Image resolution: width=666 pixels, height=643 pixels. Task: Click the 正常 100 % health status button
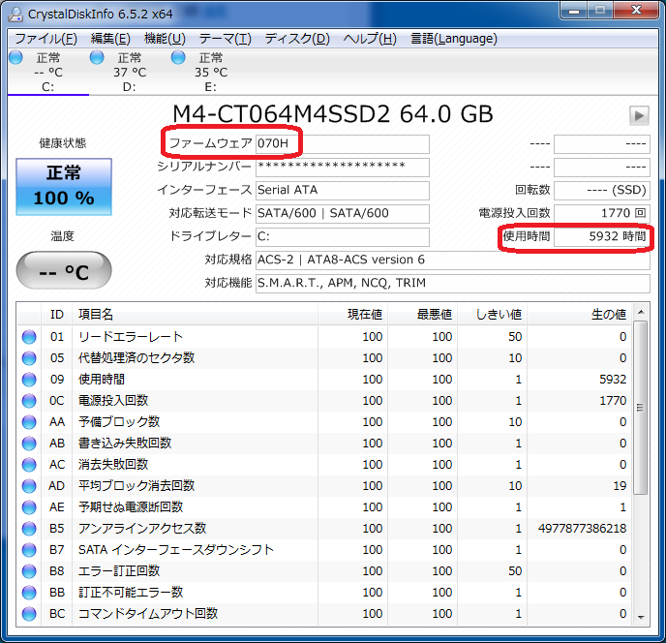pos(64,186)
